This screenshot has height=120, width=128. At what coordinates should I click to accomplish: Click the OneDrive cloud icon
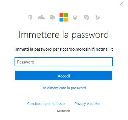pos(41,17)
